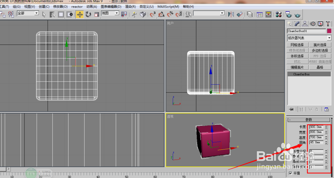Toggle Keyboard Shortcut Override icon

pos(143,14)
